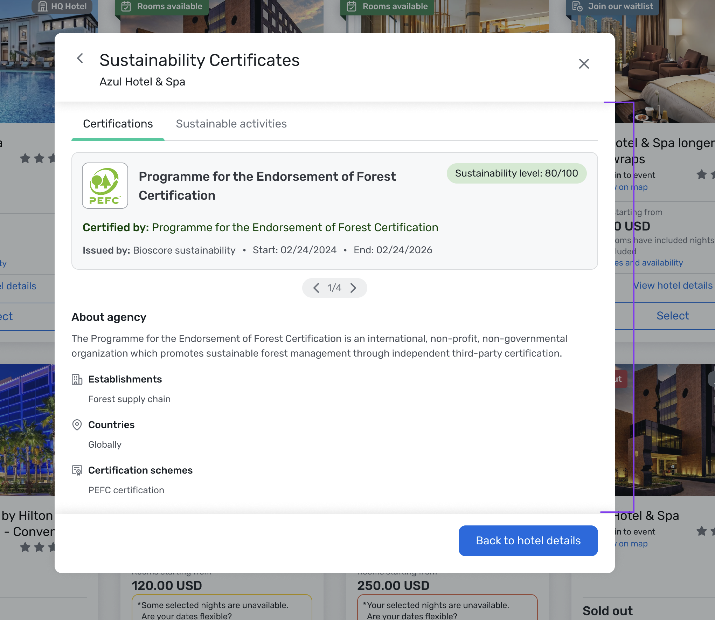Click the back arrow beside Sustainability Certificates
715x620 pixels.
pos(80,58)
